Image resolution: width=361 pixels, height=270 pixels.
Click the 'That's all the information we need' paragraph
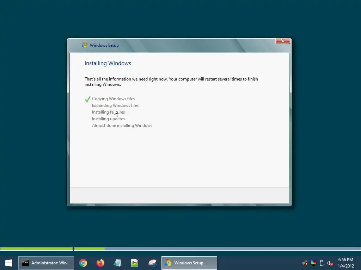pyautogui.click(x=171, y=82)
